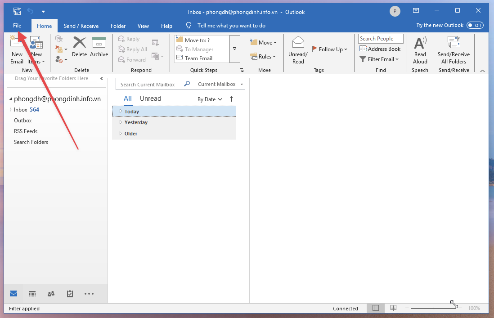This screenshot has height=318, width=494.
Task: Expand the Today message group
Action: [174, 112]
